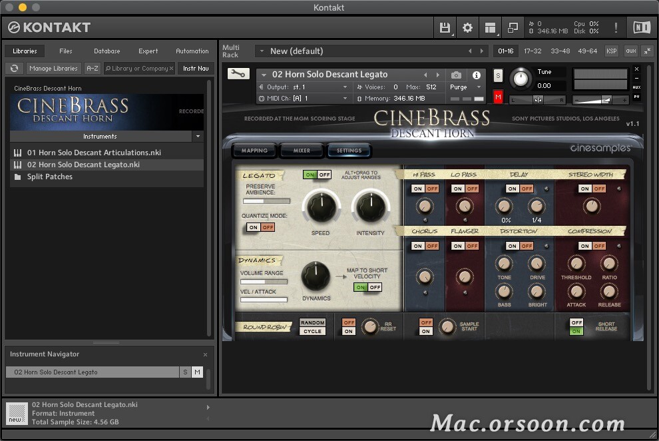Click the Manage Libraries button

pyautogui.click(x=53, y=68)
